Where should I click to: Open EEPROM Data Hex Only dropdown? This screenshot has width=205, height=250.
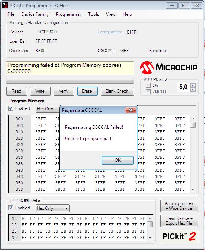52,208
